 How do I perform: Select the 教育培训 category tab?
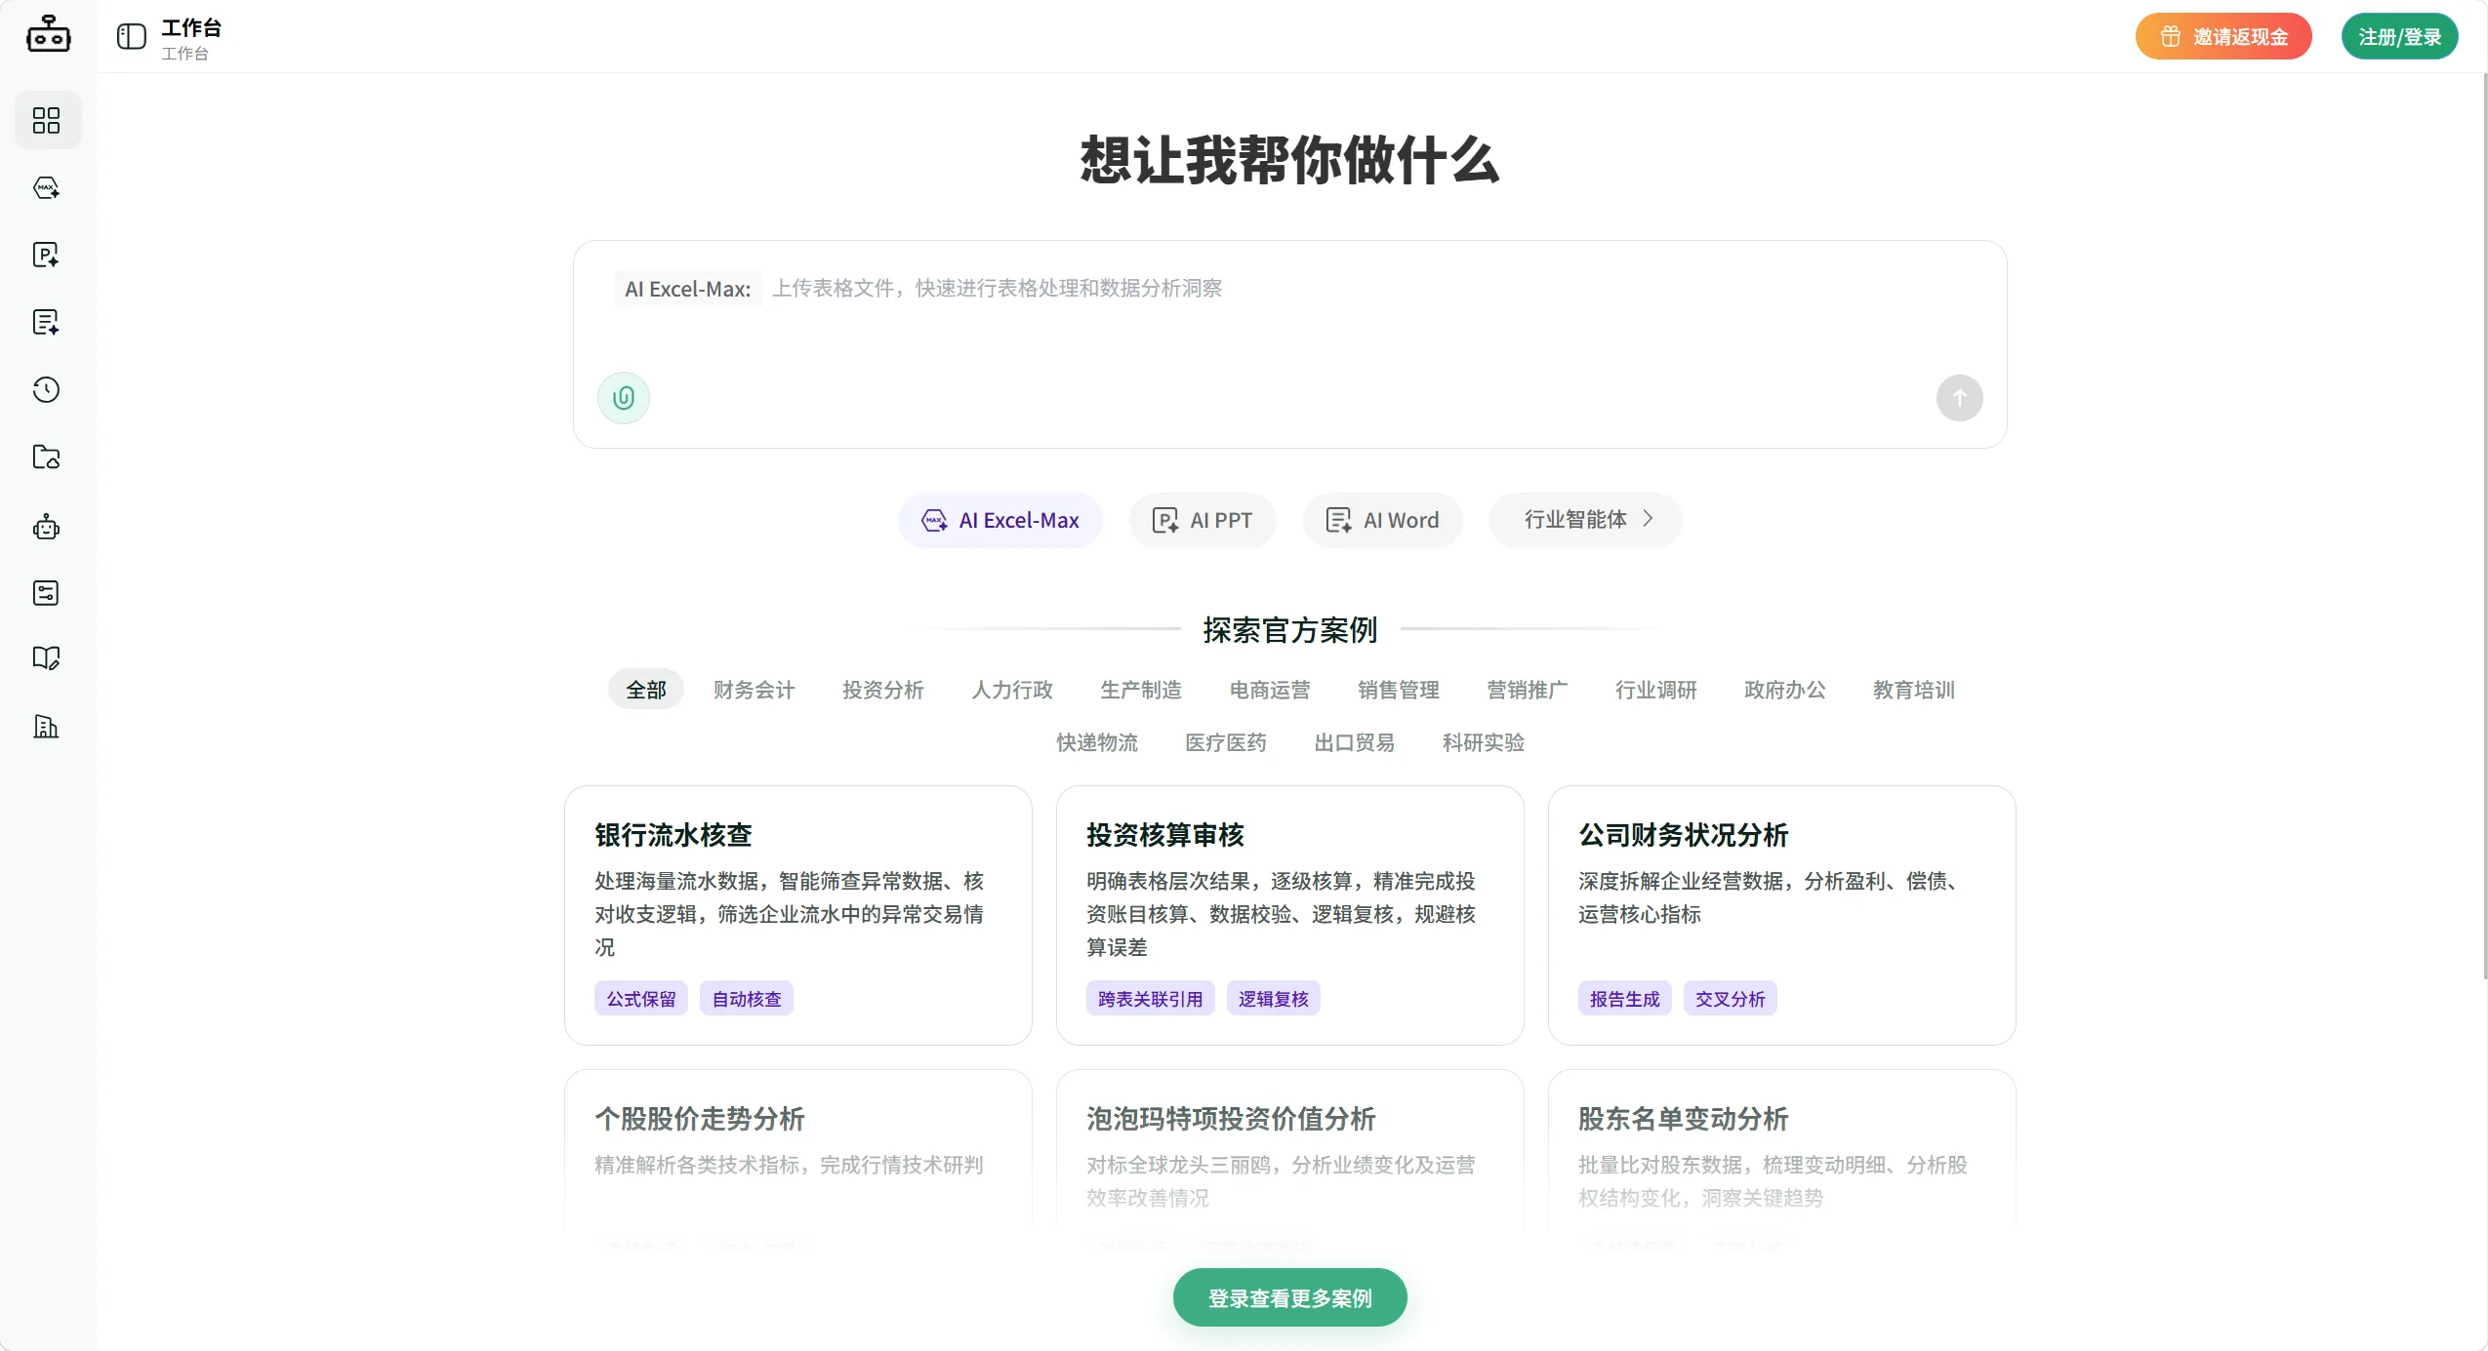[1913, 690]
